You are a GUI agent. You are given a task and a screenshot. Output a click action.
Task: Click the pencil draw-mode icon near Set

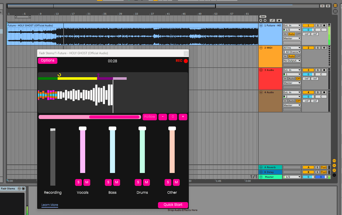pos(272,20)
